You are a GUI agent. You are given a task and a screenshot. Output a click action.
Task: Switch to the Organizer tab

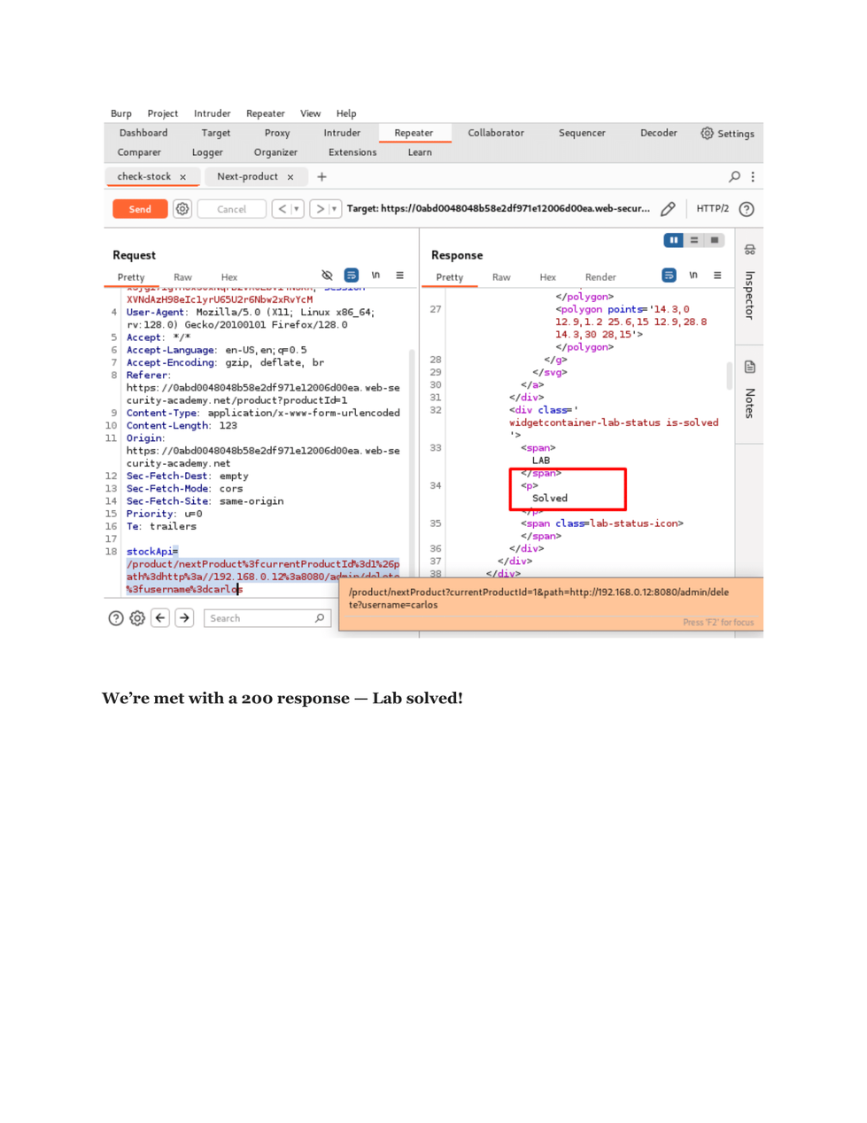point(275,152)
